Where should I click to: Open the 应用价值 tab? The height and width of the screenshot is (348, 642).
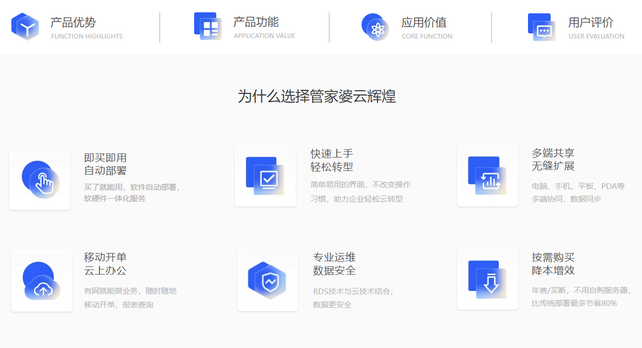click(x=424, y=23)
